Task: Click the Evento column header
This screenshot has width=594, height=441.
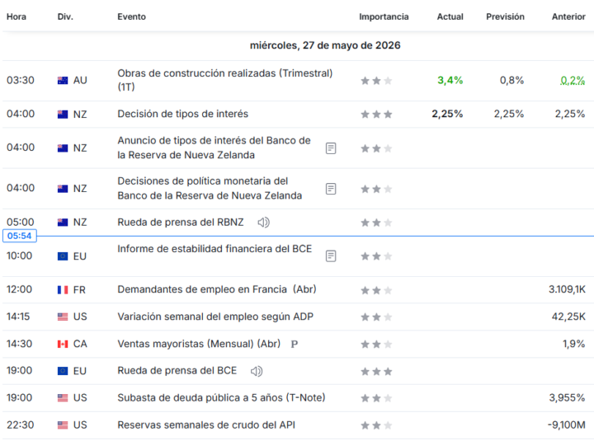Action: [131, 16]
